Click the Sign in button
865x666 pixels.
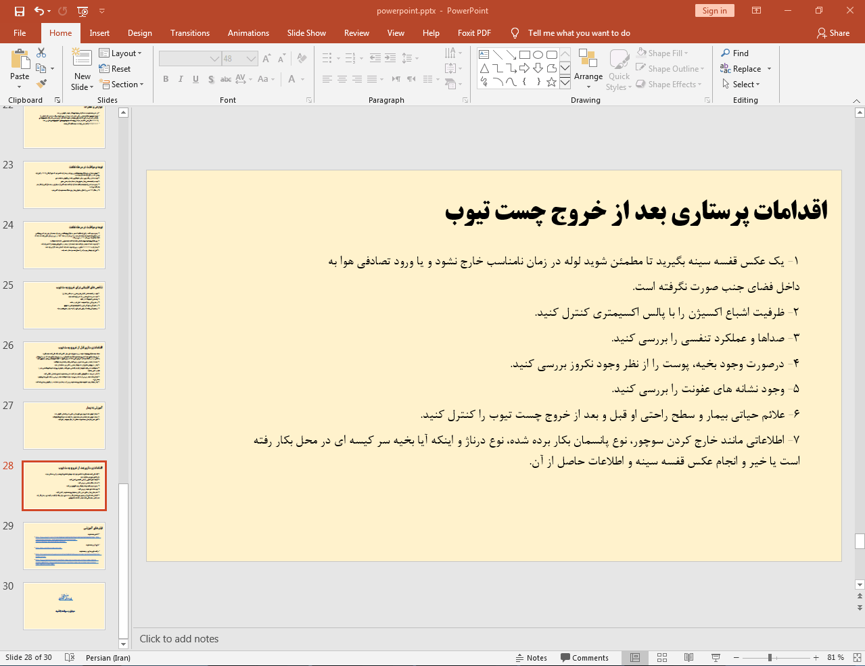click(x=714, y=11)
